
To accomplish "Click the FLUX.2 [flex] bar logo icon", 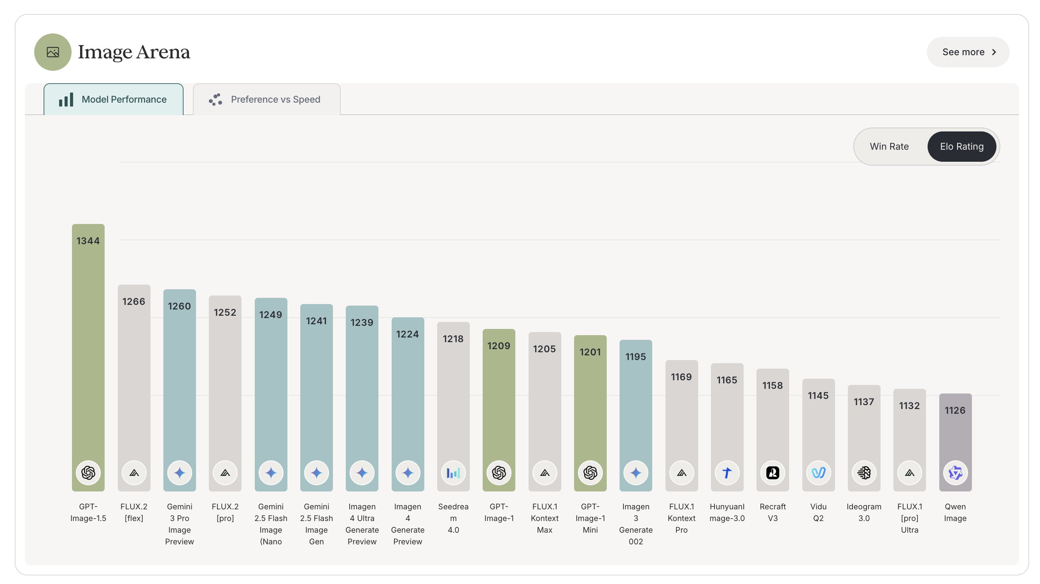I will tap(134, 473).
